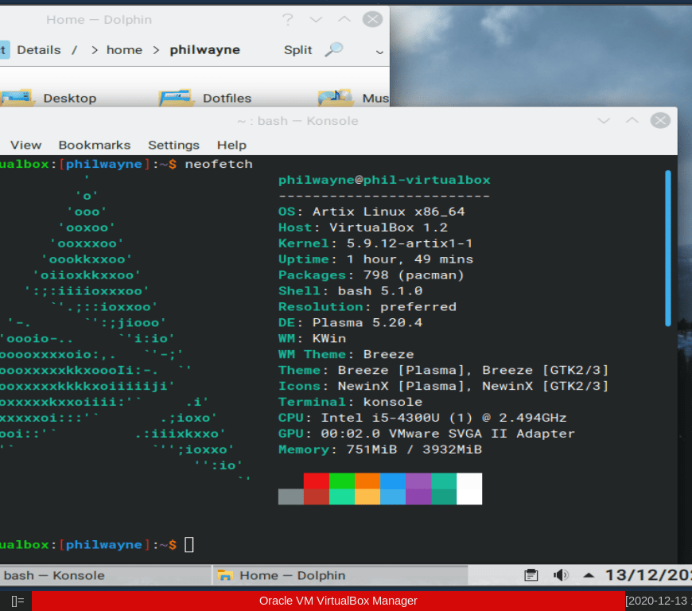Open the clipboard tray icon
The height and width of the screenshot is (611, 692).
click(x=531, y=575)
